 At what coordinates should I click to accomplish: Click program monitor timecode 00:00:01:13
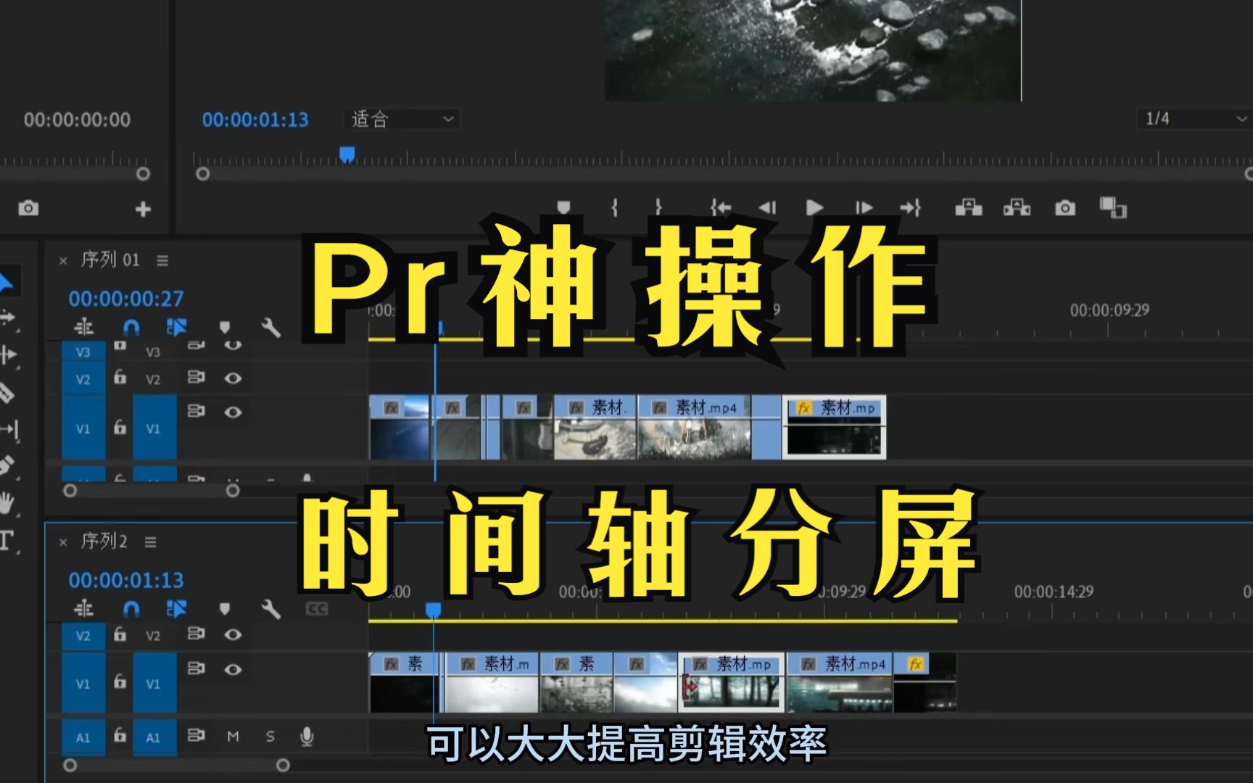coord(255,120)
